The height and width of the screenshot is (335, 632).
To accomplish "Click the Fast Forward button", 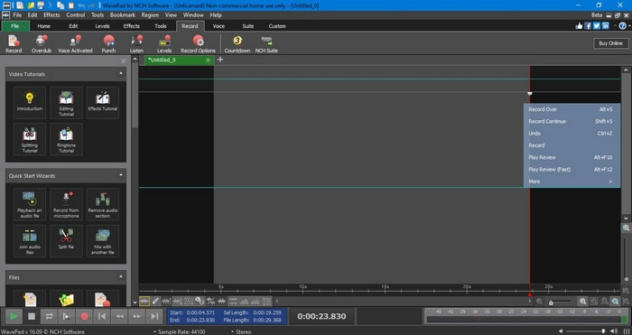I will [x=137, y=316].
